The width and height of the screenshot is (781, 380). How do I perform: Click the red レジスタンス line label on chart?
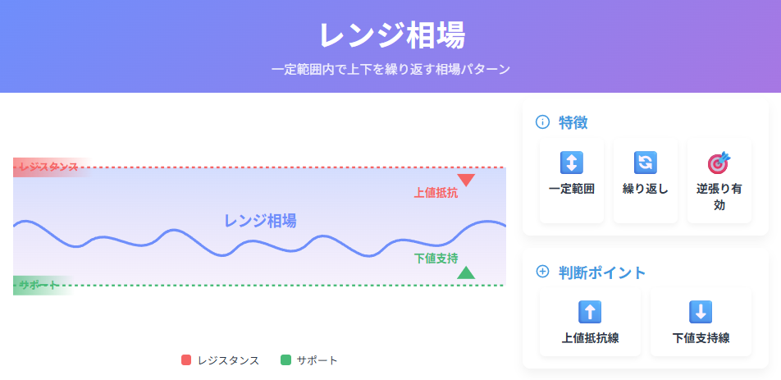point(49,167)
